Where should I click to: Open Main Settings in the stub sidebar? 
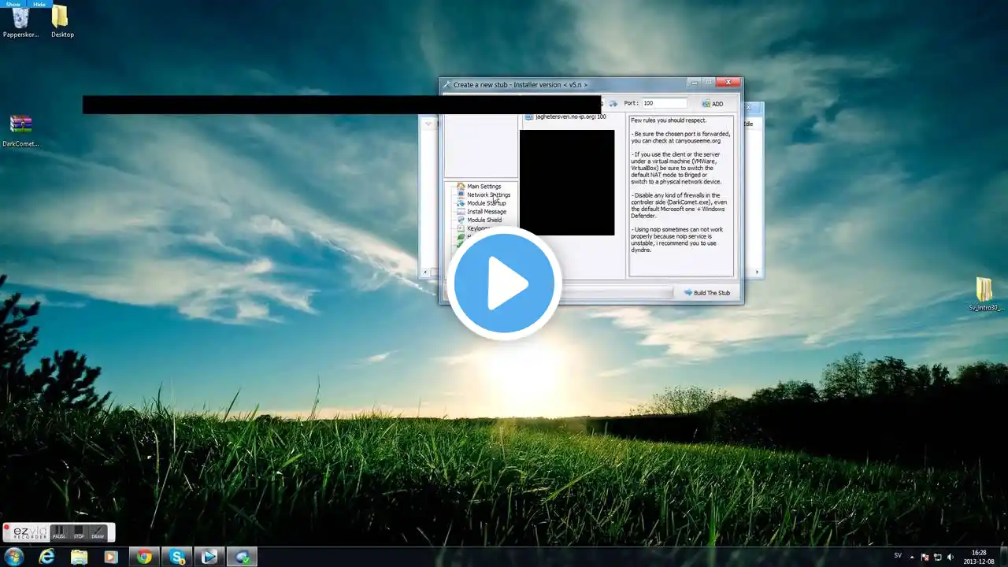click(484, 187)
